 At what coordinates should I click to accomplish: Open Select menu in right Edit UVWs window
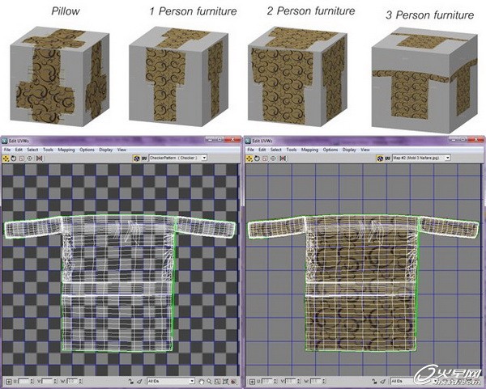(275, 150)
